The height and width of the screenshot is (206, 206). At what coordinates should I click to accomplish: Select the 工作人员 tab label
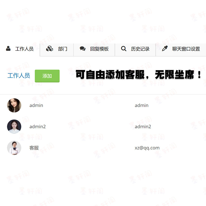(24, 49)
